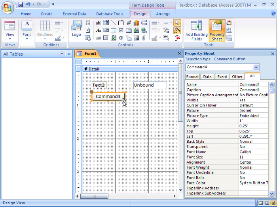Select the Line control tool
The image size is (277, 207).
coord(114,23)
